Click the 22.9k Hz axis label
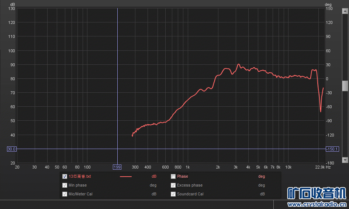This screenshot has height=209, width=349. [x=323, y=167]
